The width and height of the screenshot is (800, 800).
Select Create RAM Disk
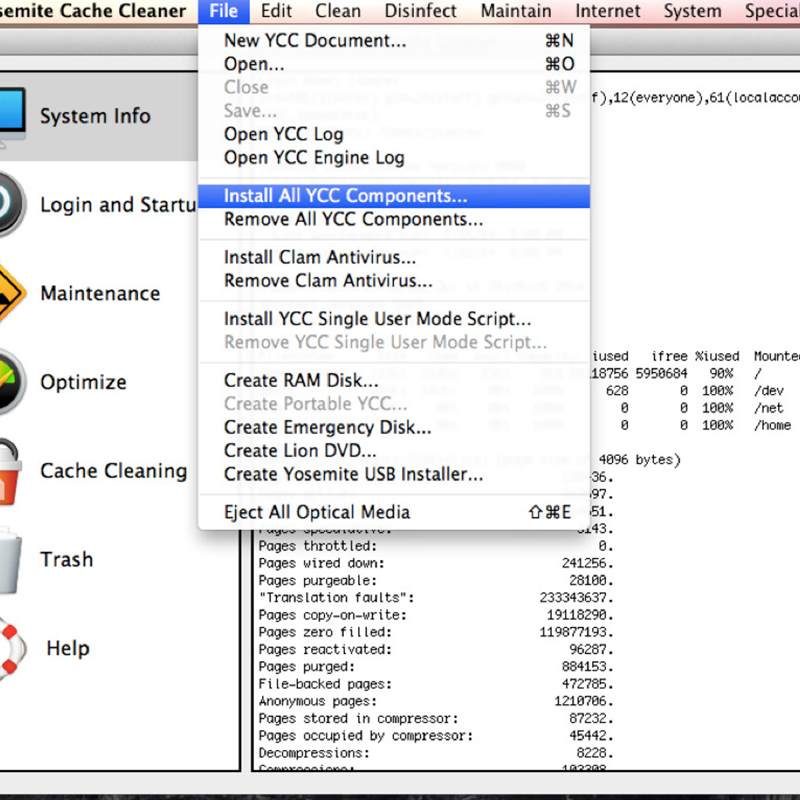coord(394,381)
